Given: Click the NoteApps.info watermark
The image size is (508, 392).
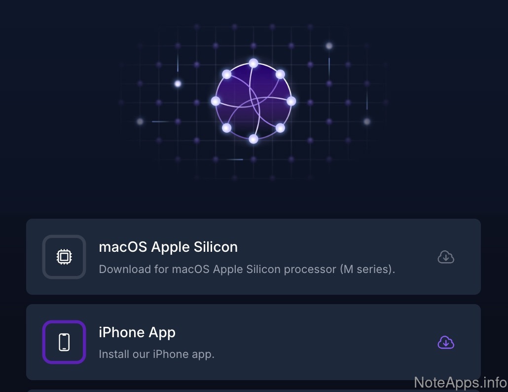Looking at the screenshot, I should (x=460, y=382).
